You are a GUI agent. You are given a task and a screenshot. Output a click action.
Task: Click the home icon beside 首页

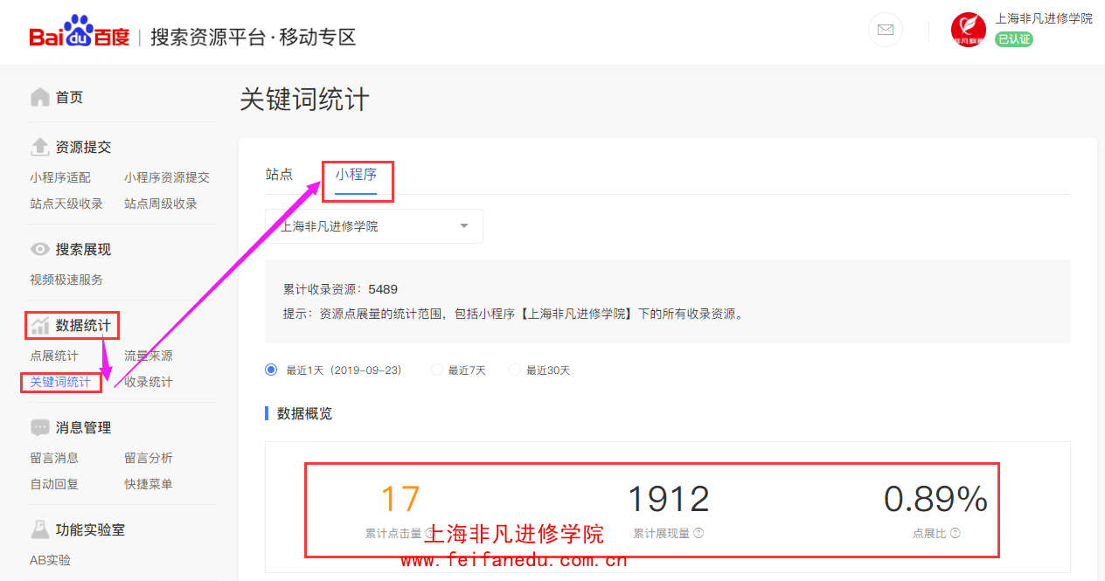[39, 97]
